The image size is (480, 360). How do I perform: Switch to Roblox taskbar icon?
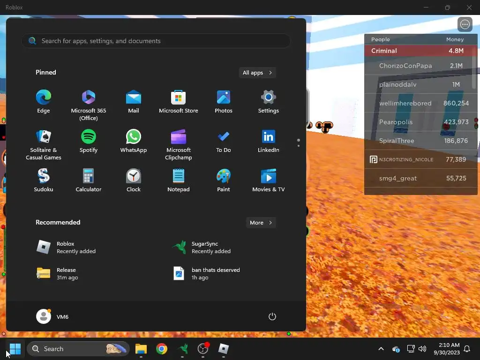click(224, 349)
